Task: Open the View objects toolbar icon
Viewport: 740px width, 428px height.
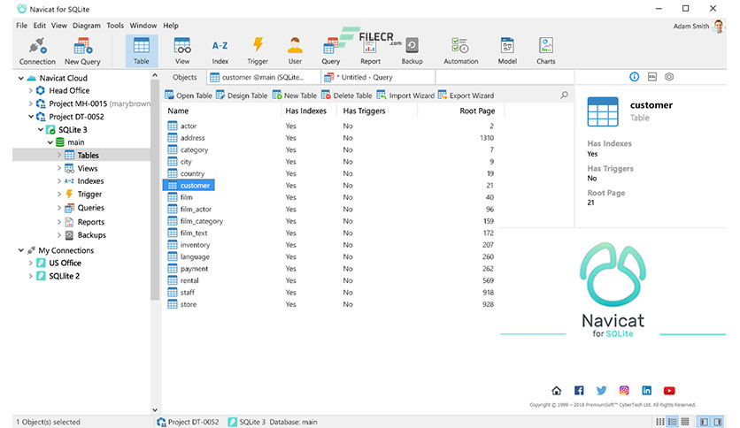Action: (x=182, y=51)
